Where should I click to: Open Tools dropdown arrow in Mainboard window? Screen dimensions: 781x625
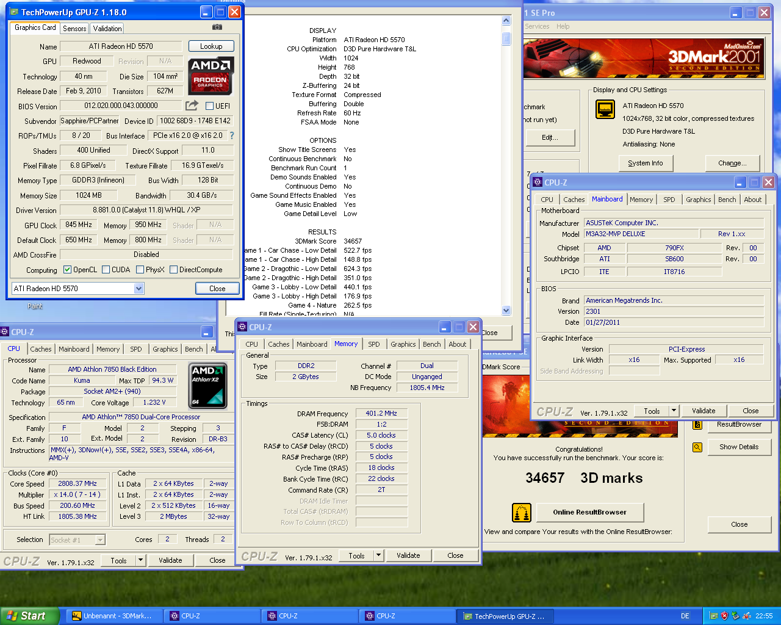674,411
